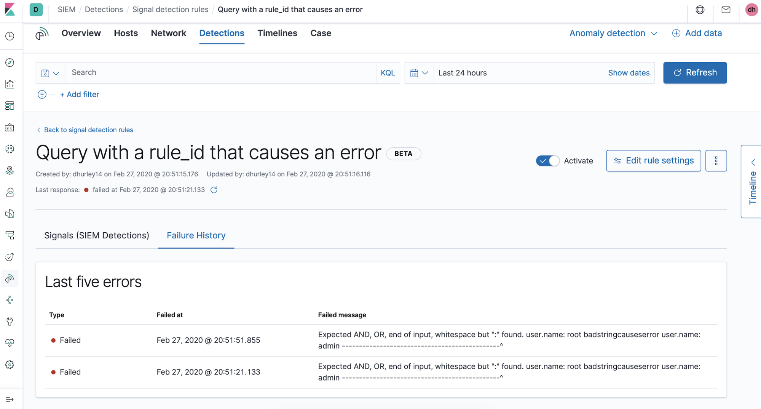Viewport: 761px width, 409px height.
Task: Open the mail newsfeed icon
Action: 726,10
